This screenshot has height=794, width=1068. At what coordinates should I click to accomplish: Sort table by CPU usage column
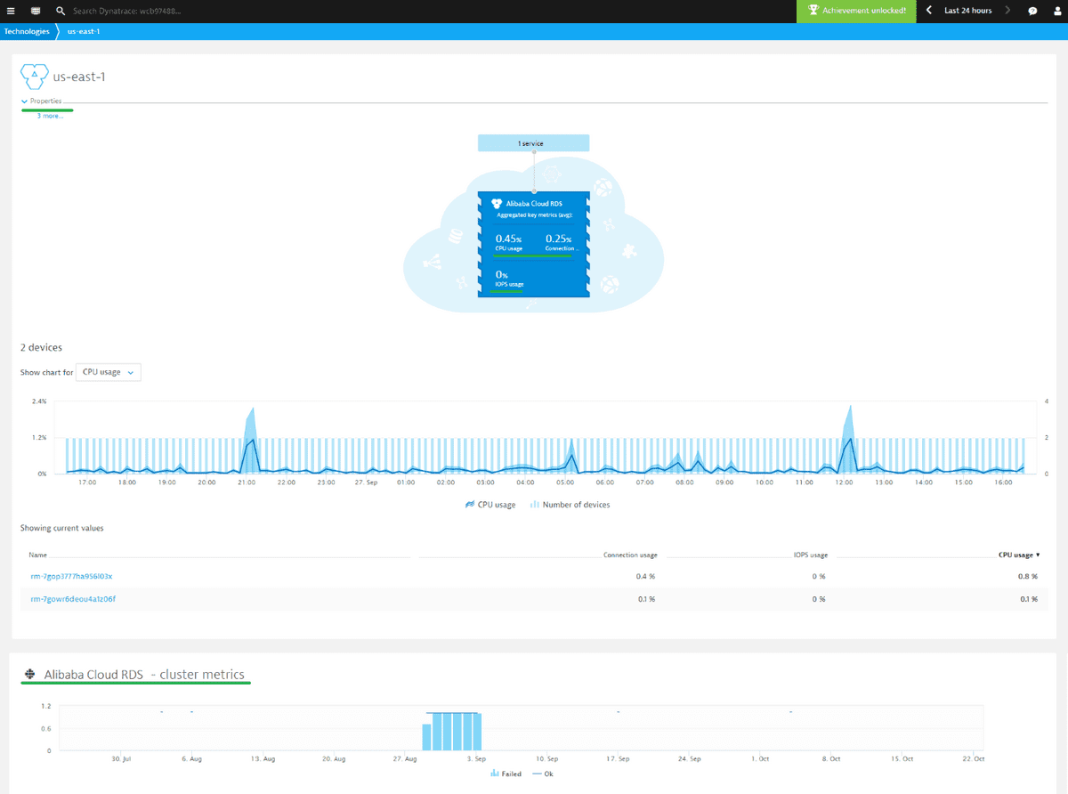coord(1017,554)
